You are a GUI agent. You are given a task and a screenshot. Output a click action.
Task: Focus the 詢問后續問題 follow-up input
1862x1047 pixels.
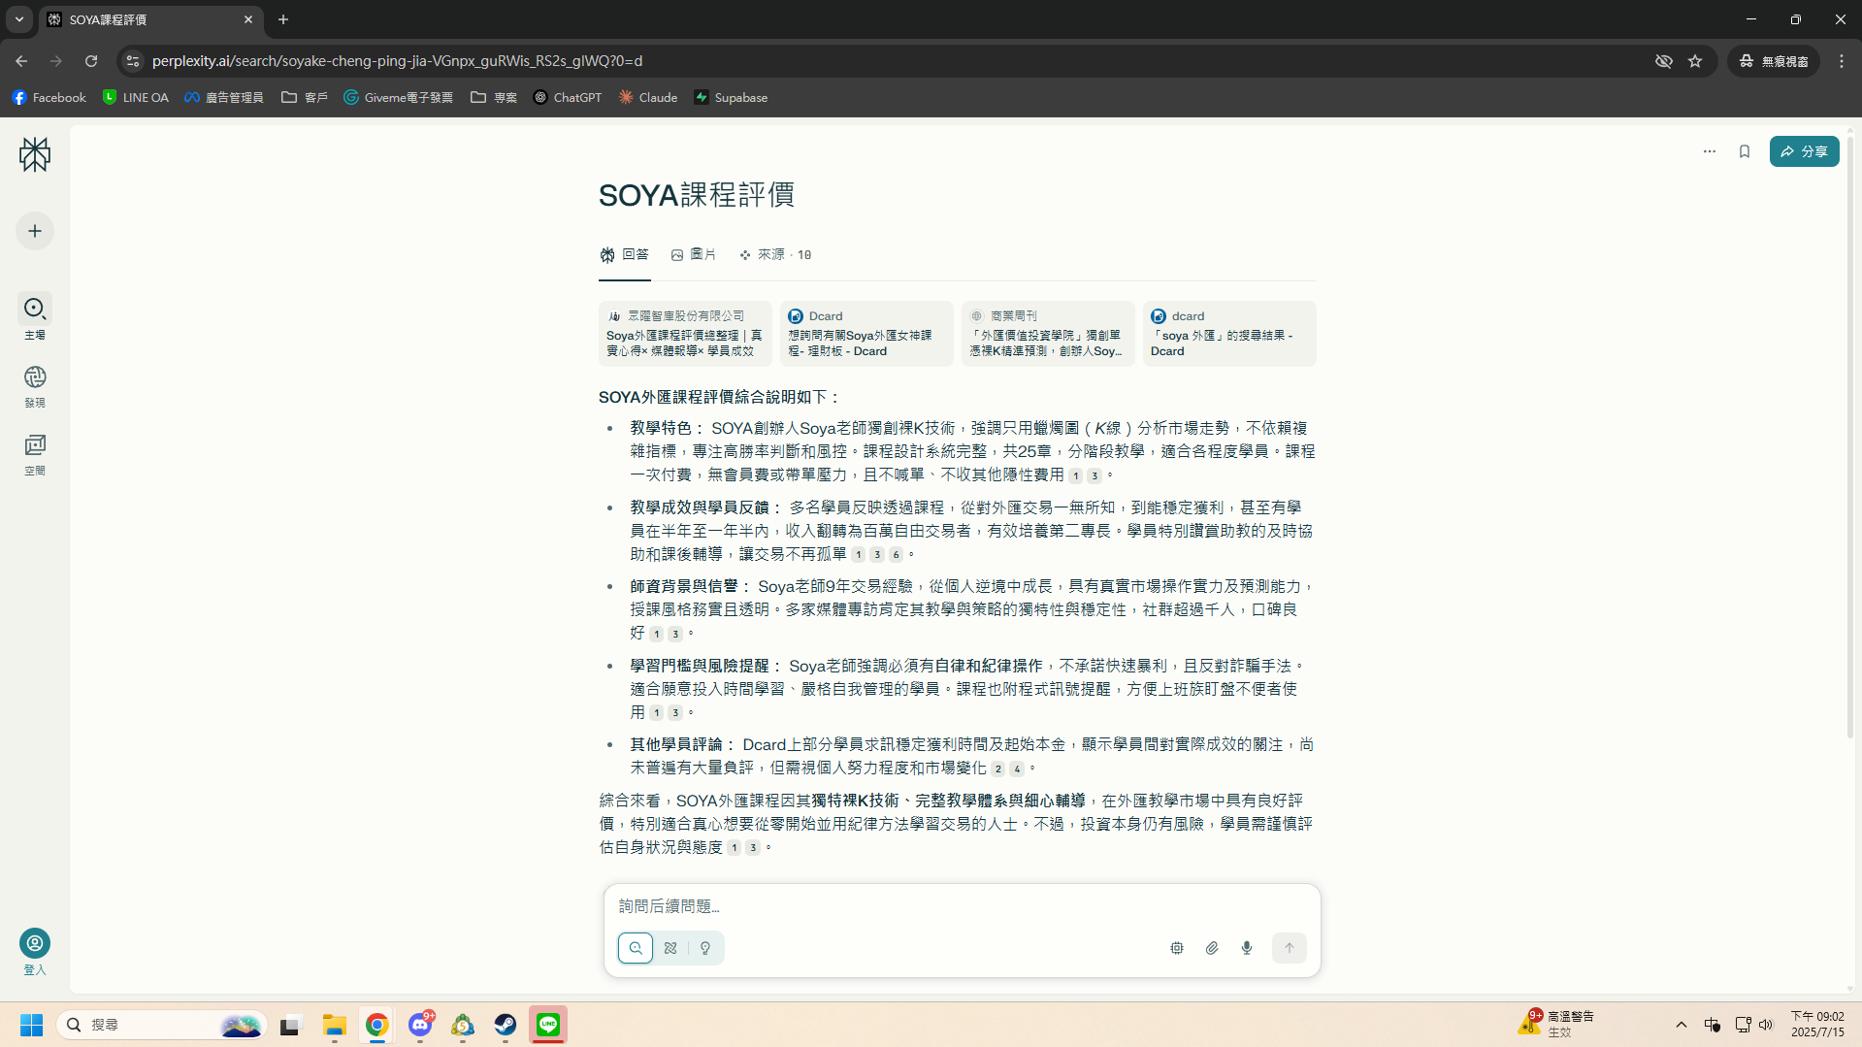(x=961, y=906)
